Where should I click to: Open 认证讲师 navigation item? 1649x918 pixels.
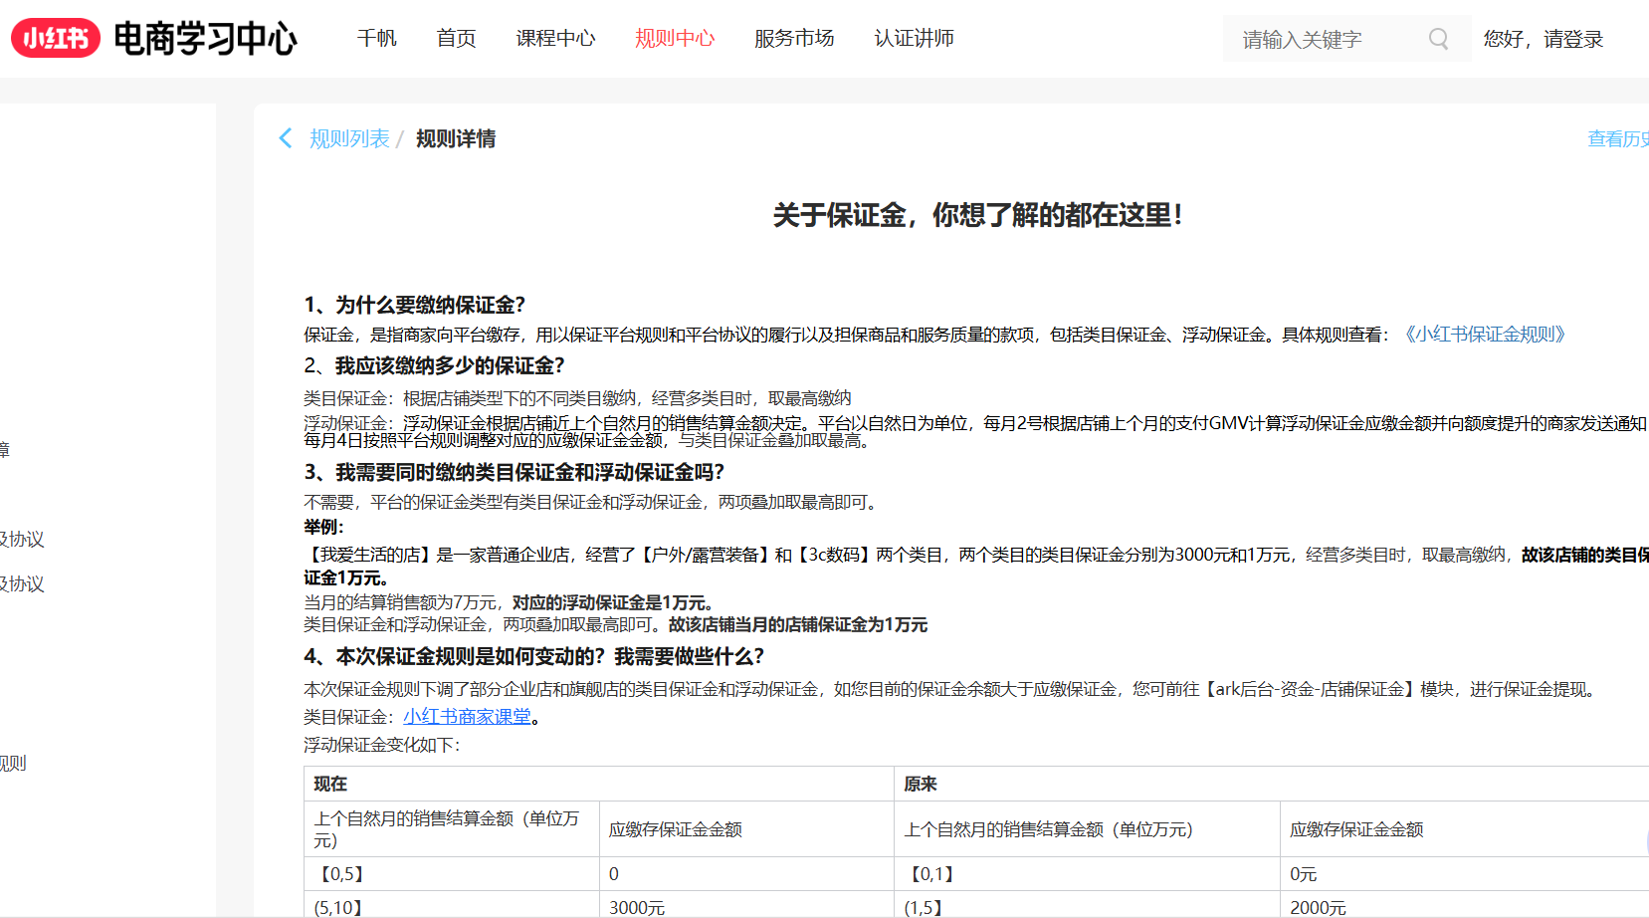pos(914,38)
